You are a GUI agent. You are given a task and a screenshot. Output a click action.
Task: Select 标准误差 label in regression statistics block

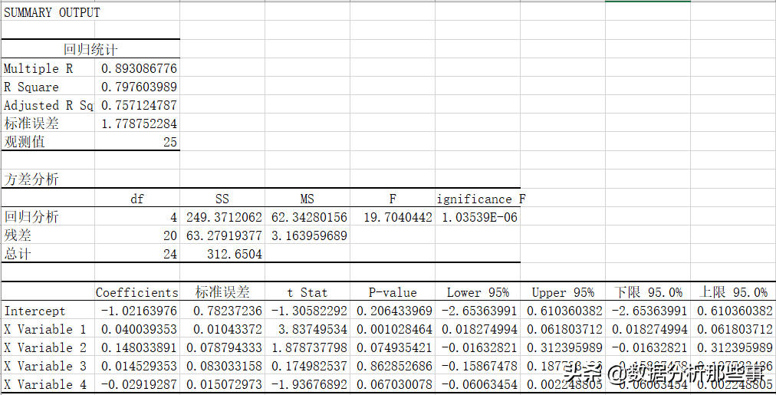click(31, 123)
